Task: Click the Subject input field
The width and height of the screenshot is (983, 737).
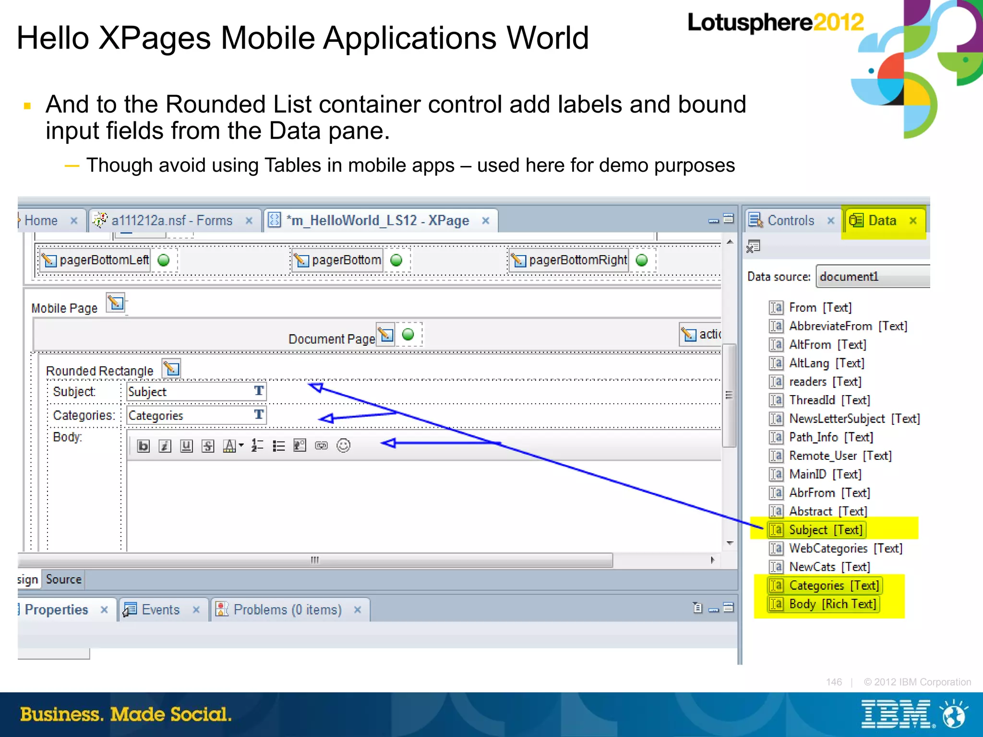Action: (196, 392)
